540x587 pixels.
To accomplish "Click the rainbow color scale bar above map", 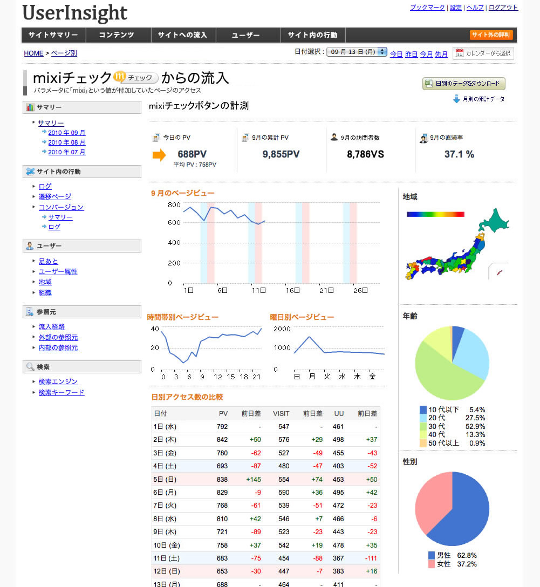I will point(435,215).
